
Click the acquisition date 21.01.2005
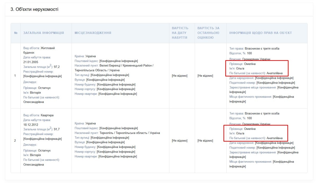click(x=31, y=62)
